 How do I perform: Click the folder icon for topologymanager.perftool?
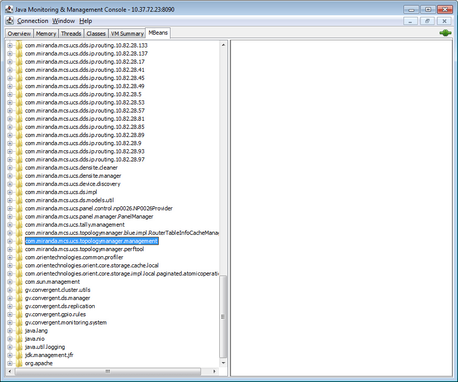coord(19,249)
